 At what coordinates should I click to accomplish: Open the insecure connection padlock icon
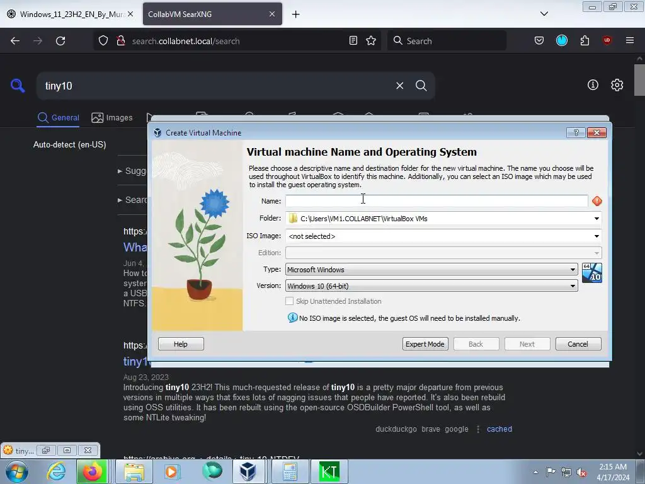click(x=120, y=41)
